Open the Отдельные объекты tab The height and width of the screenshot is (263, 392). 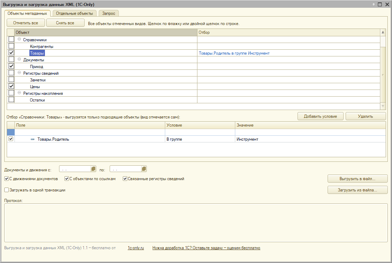(x=75, y=13)
